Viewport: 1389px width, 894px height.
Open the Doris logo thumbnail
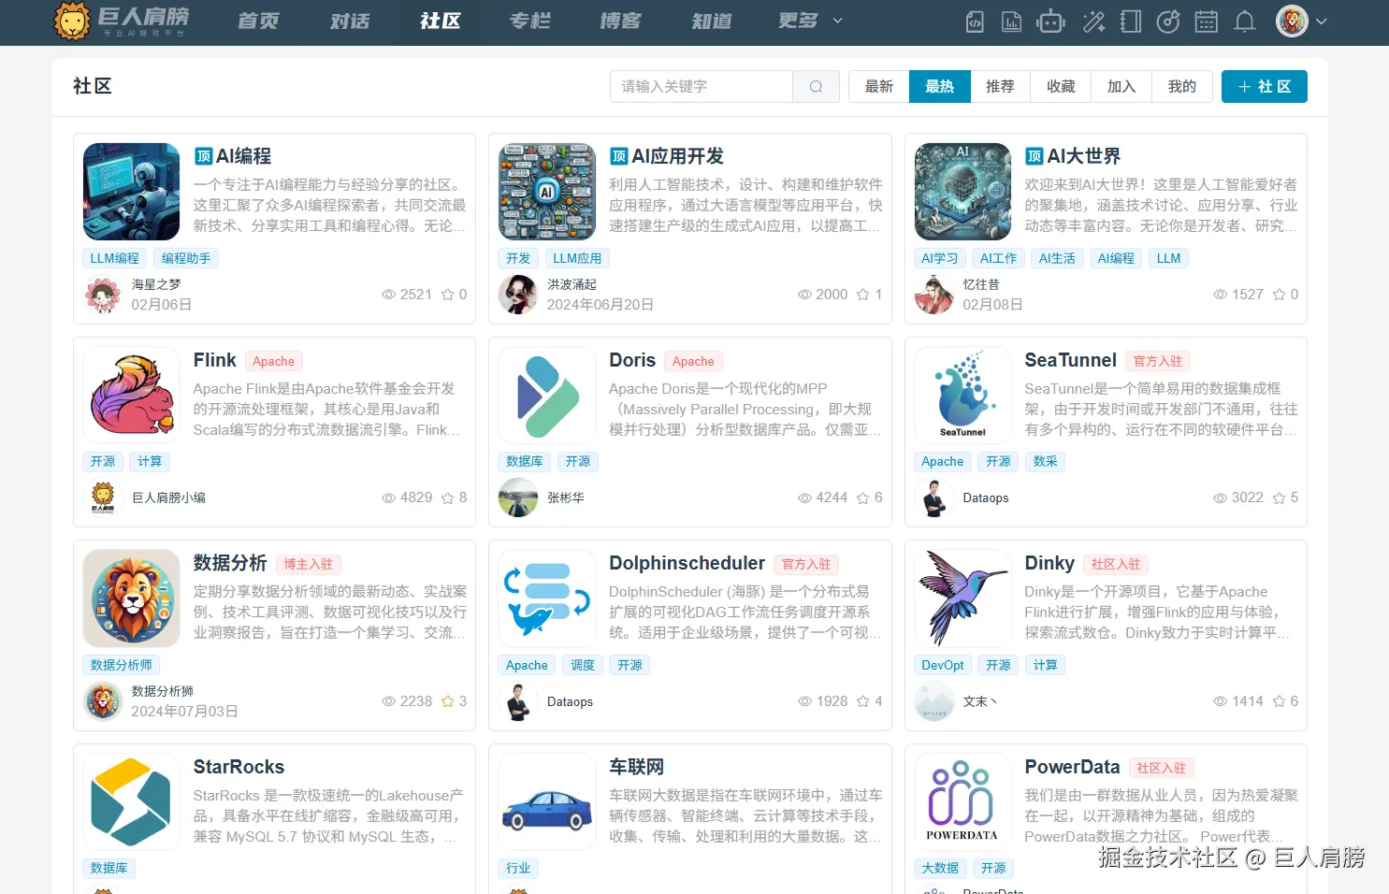(547, 395)
